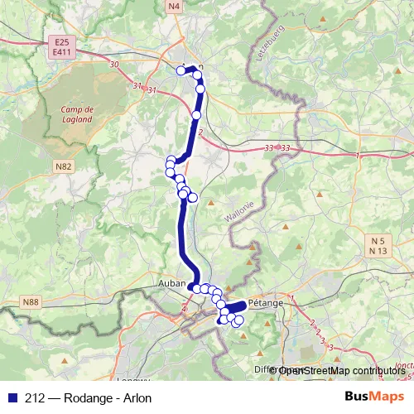
Task: Select the motorway junction 33 marker
Action: (277, 147)
